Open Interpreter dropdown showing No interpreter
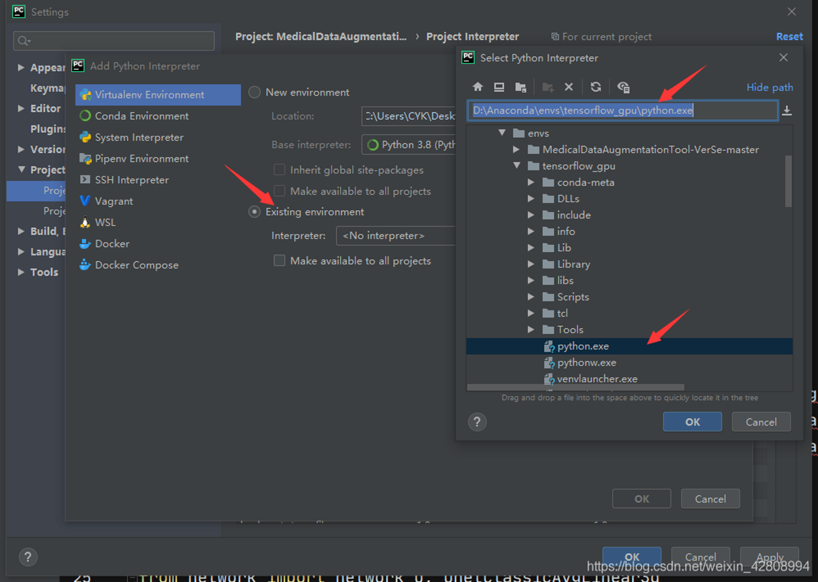 (x=396, y=236)
